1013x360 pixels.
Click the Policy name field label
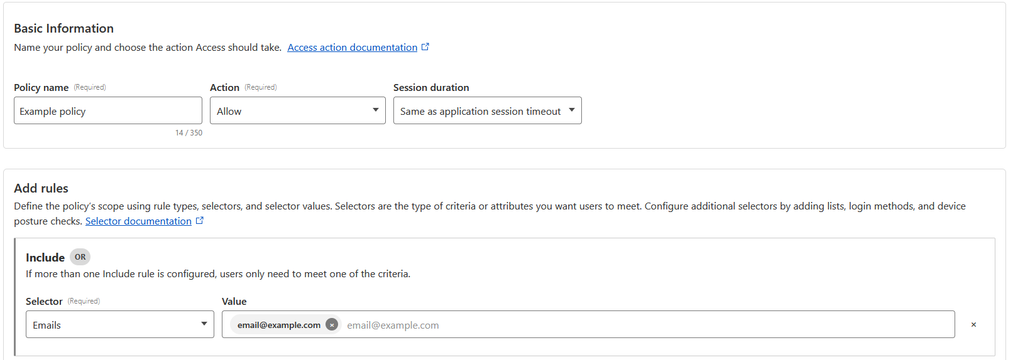pyautogui.click(x=41, y=88)
